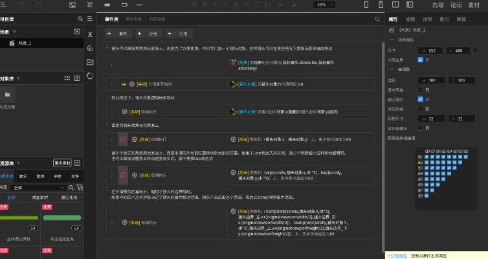Image resolution: width=488 pixels, height=259 pixels.
Task: Add a new scene with the 场景 plus icon
Action: click(77, 31)
